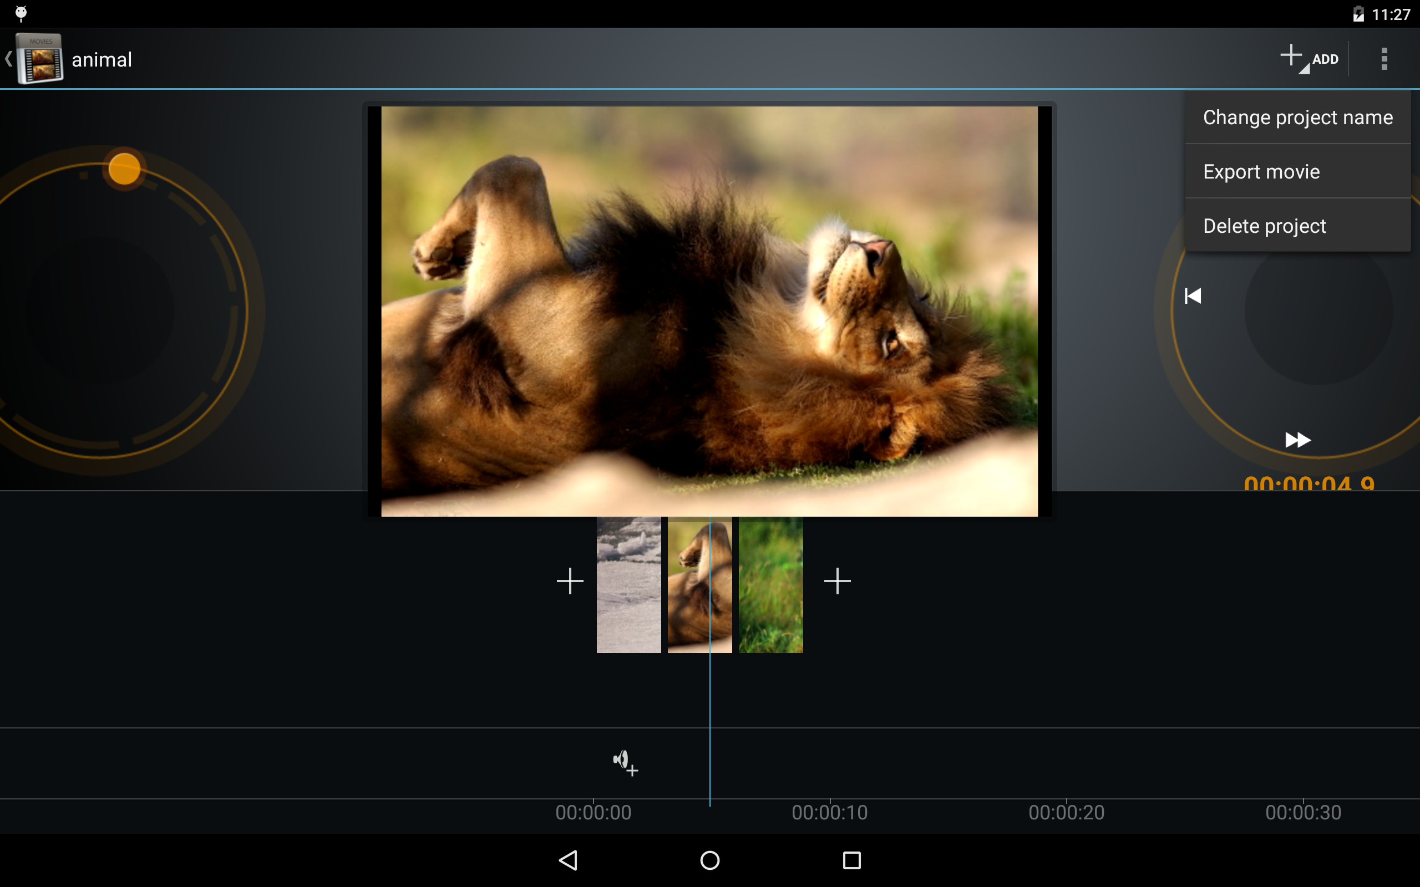
Task: Select the green grass clip thumbnail
Action: point(770,584)
